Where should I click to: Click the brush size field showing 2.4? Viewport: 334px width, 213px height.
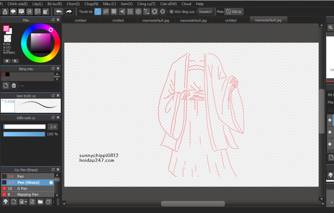click(x=53, y=127)
